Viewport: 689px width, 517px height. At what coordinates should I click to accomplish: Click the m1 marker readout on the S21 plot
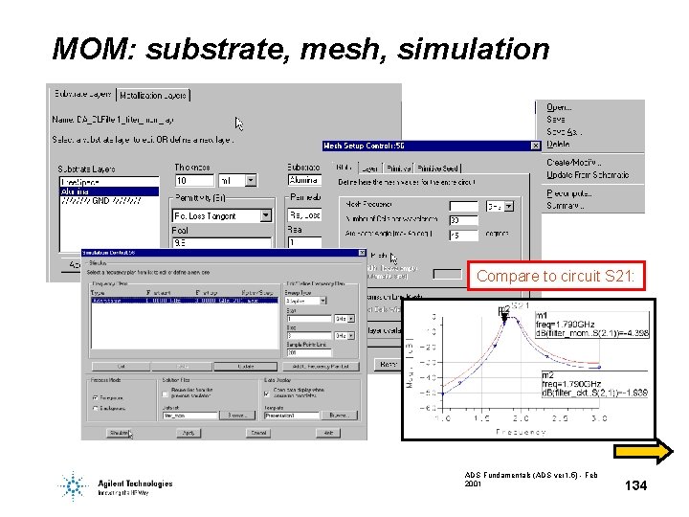pyautogui.click(x=592, y=325)
